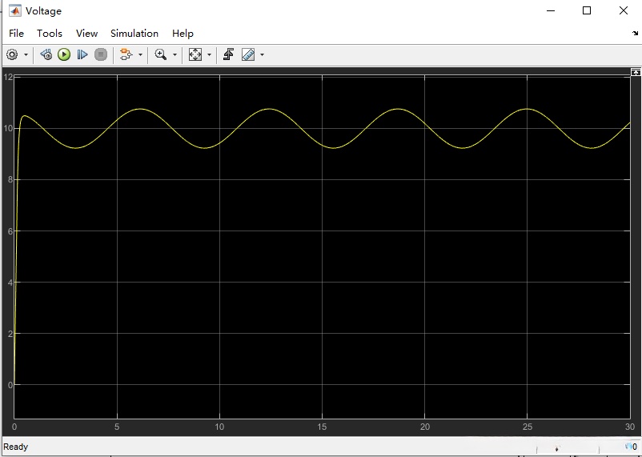
Task: Expand the axes scaling dropdown arrow
Action: click(x=209, y=54)
